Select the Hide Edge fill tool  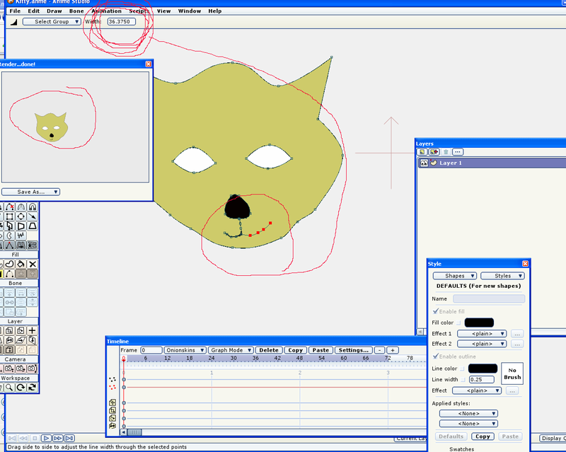coord(10,274)
